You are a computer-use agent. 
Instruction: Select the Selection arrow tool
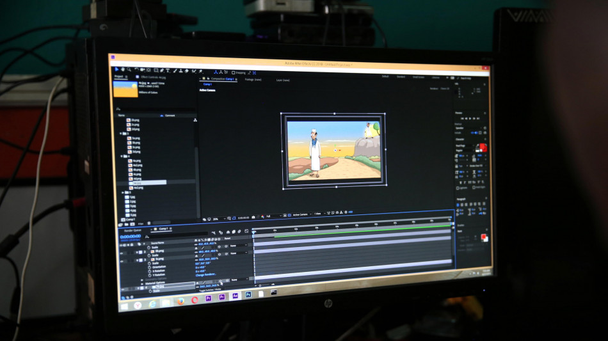pos(118,69)
